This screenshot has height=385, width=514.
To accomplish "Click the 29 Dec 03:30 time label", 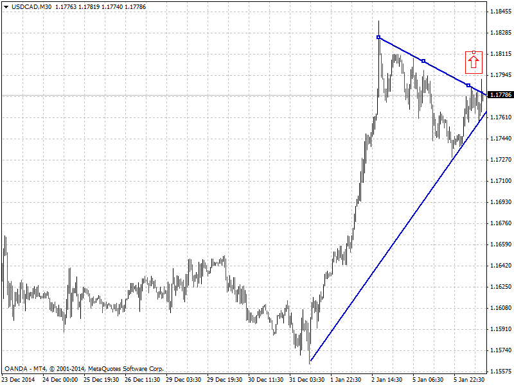I will pos(185,379).
